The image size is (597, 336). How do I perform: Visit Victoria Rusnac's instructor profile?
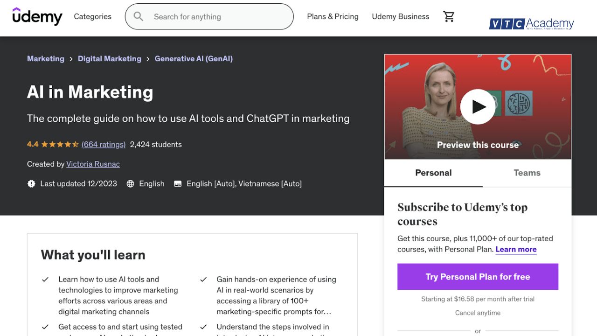click(x=93, y=164)
